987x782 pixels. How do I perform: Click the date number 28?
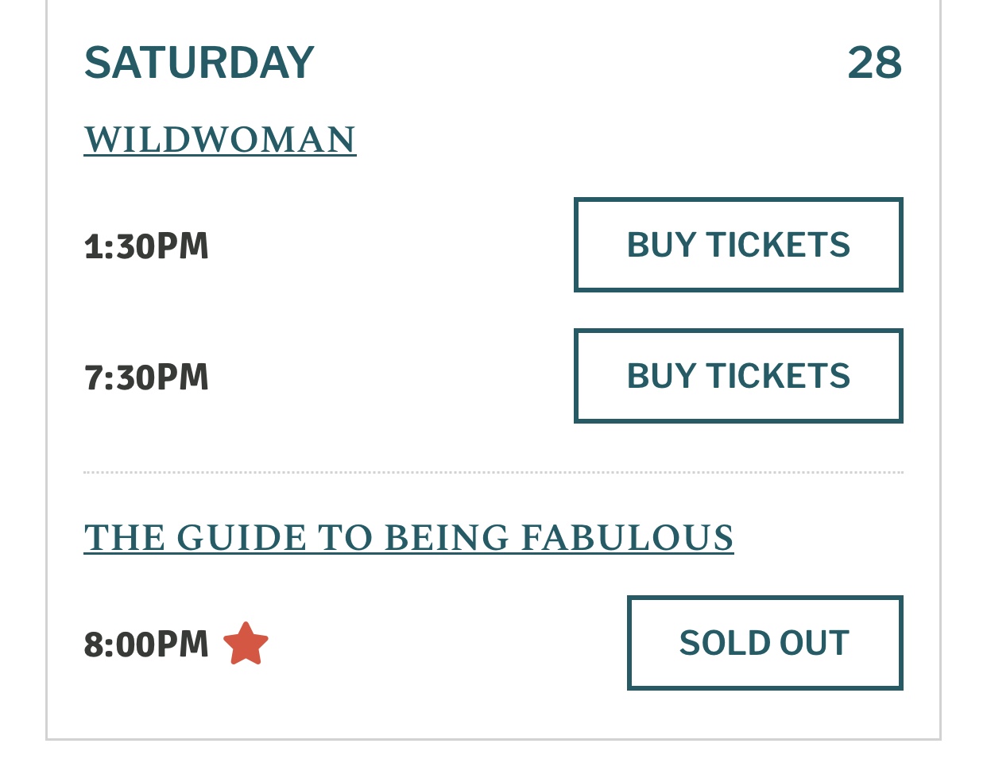874,63
